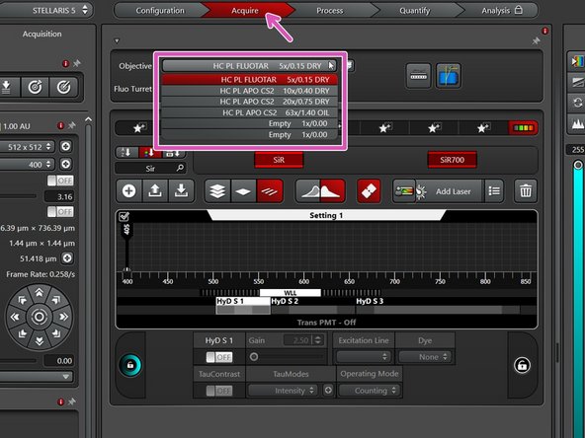Click plus icon next to 512 x 512

pyautogui.click(x=65, y=146)
